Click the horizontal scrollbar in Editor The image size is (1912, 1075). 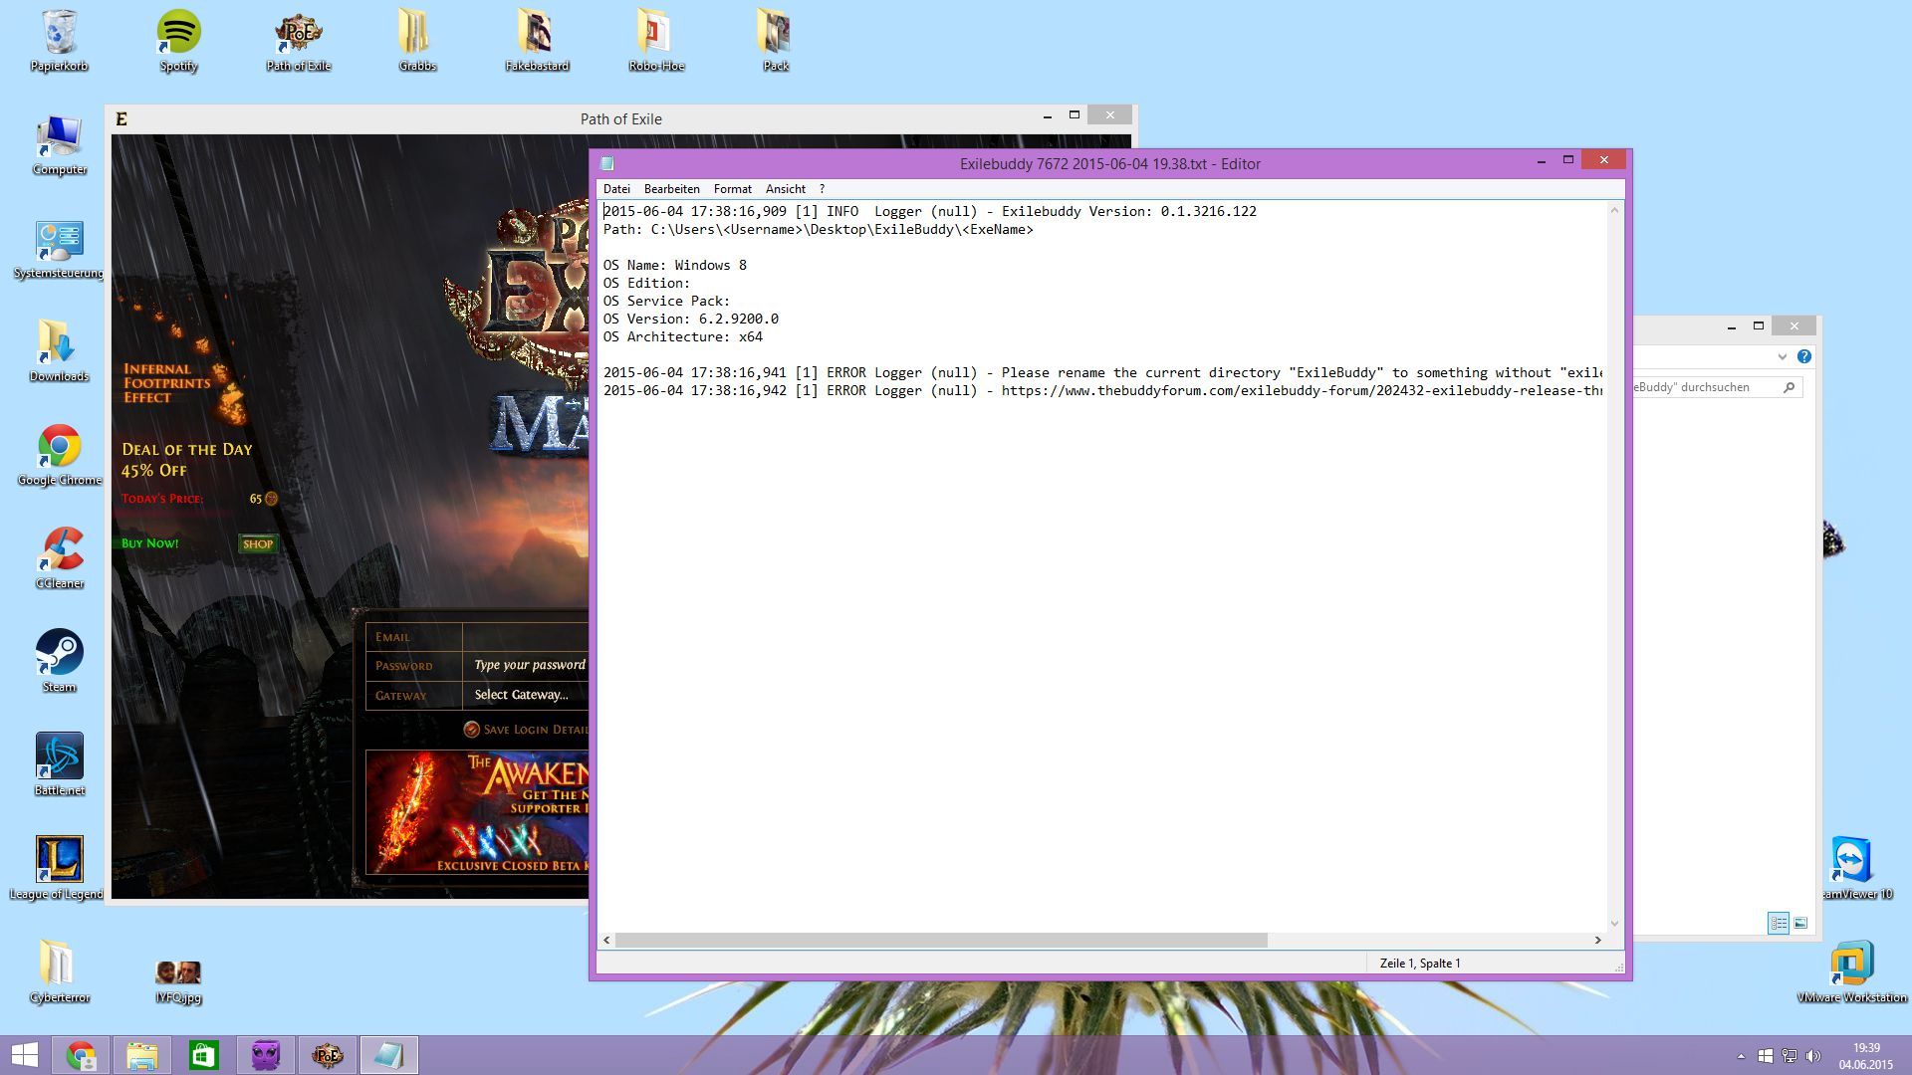point(940,941)
